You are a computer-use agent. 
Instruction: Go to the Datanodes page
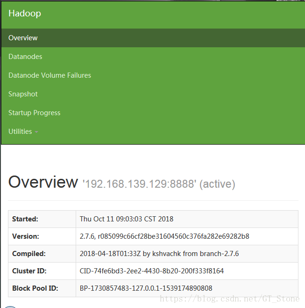[25, 57]
